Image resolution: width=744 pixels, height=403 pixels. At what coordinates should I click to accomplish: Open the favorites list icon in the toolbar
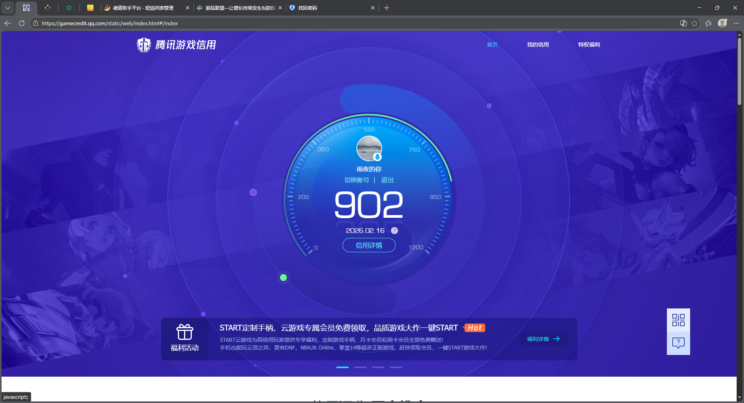click(709, 23)
